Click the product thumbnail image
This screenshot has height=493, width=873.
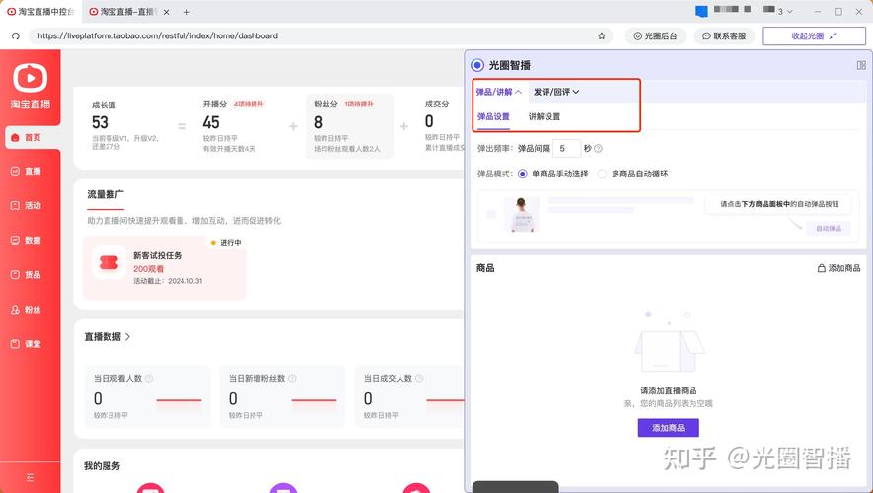[521, 215]
